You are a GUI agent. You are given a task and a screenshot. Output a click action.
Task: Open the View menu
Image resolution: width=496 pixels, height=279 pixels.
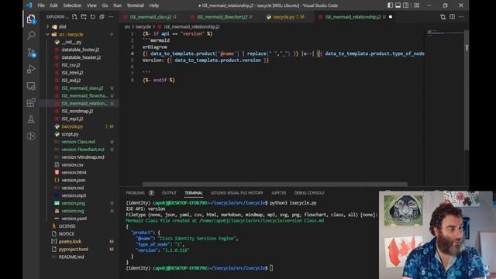(x=91, y=5)
